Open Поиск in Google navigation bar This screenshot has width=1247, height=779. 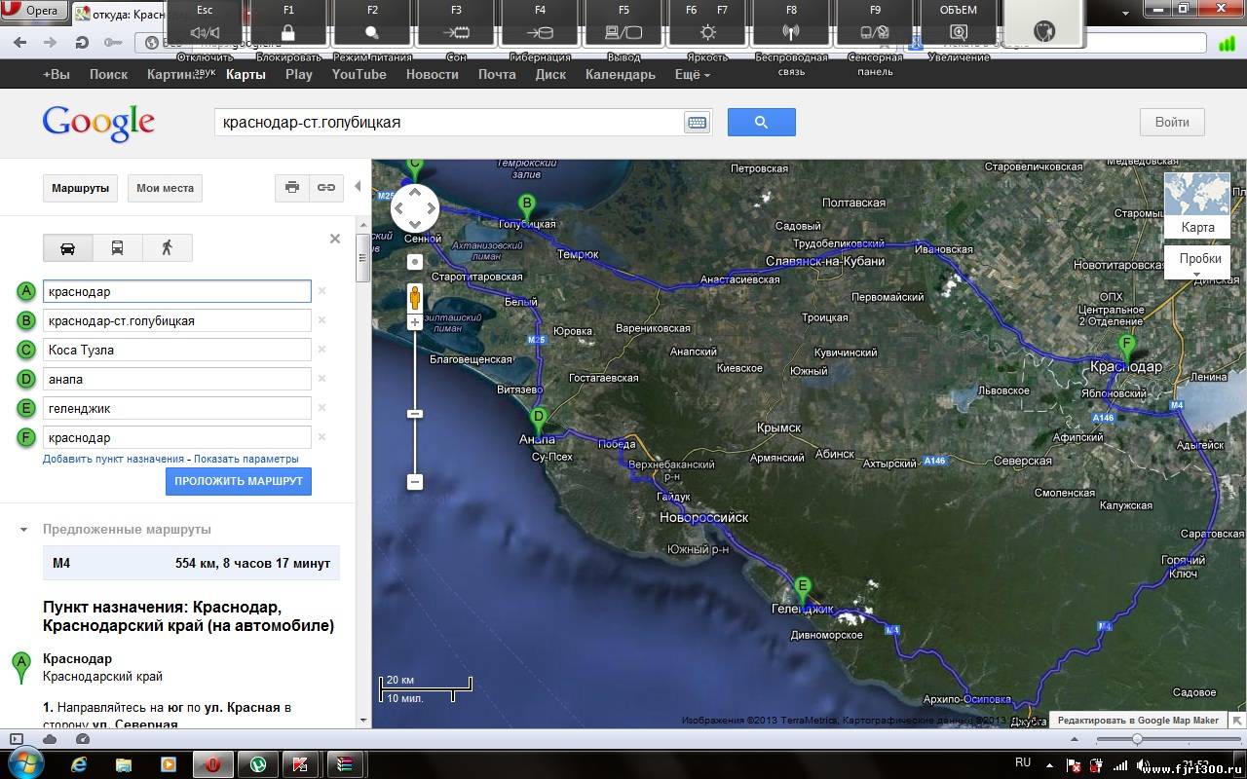108,74
